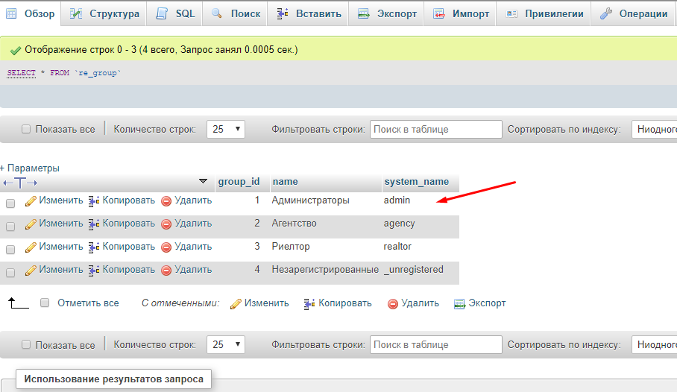Click the top Фильтровать строки search field
The image size is (677, 392).
[x=436, y=129]
